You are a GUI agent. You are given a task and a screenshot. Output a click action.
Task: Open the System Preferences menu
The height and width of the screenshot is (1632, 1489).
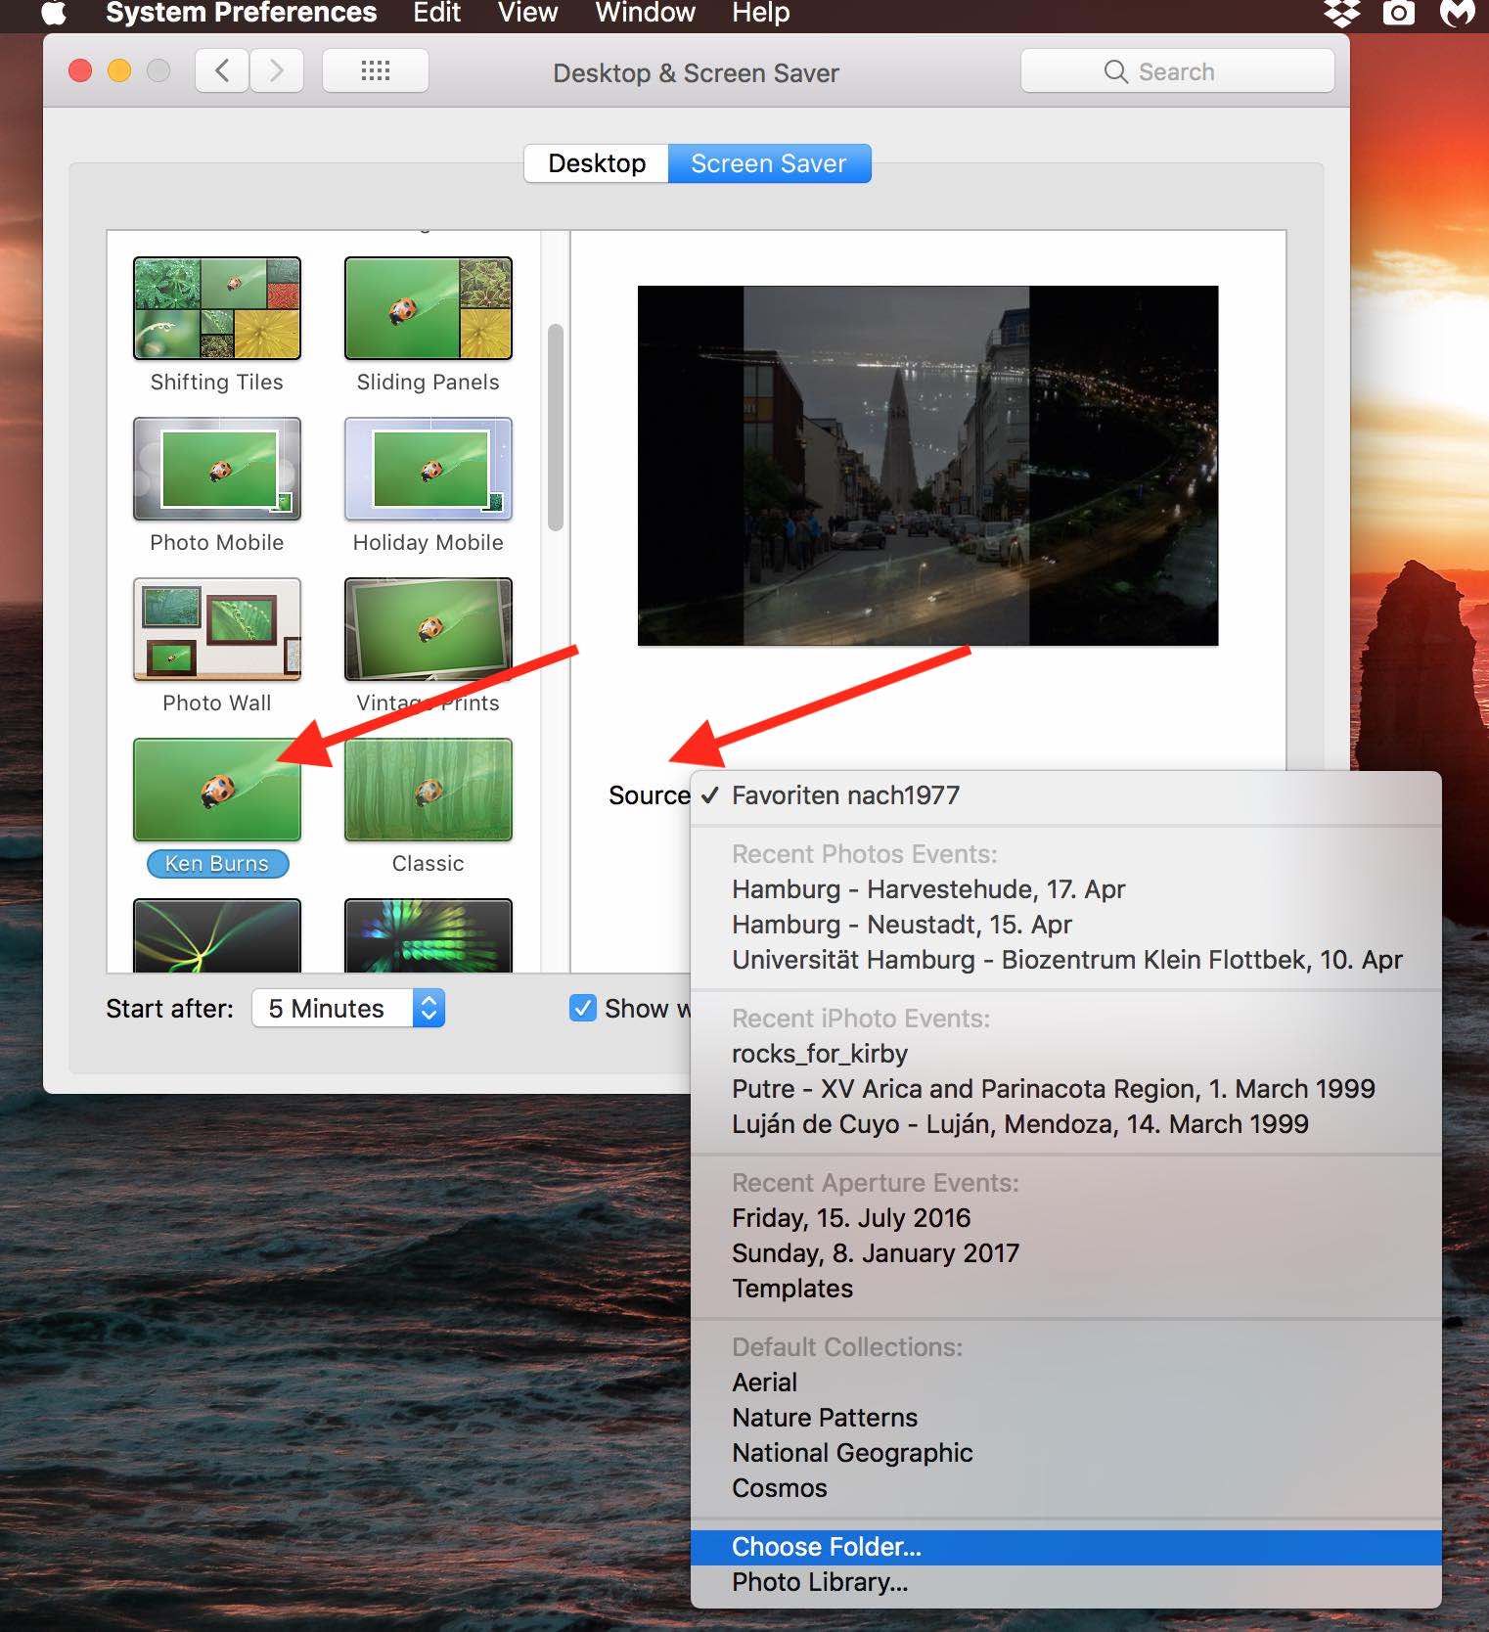coord(241,13)
